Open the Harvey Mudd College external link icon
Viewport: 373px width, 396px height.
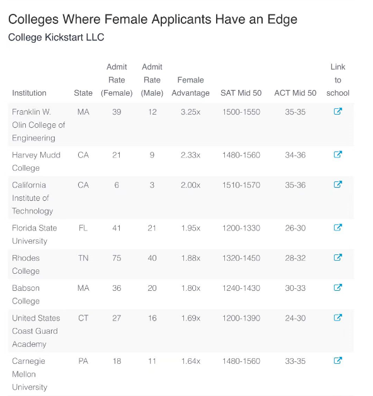[x=338, y=154]
